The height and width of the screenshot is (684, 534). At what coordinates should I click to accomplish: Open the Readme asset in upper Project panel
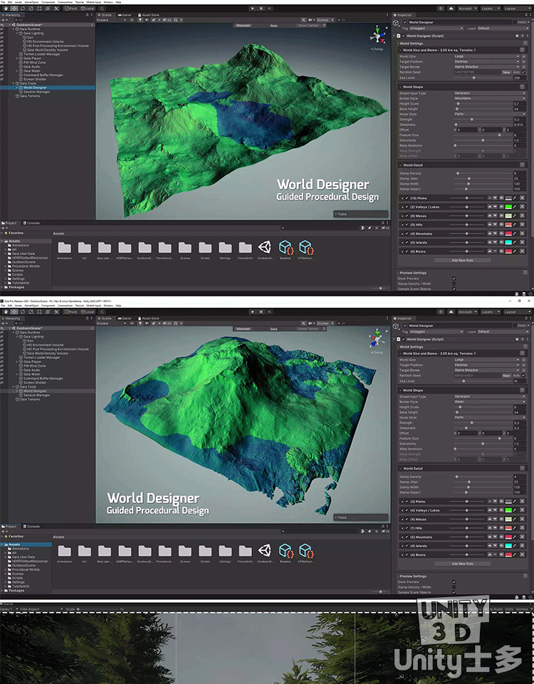tap(286, 250)
